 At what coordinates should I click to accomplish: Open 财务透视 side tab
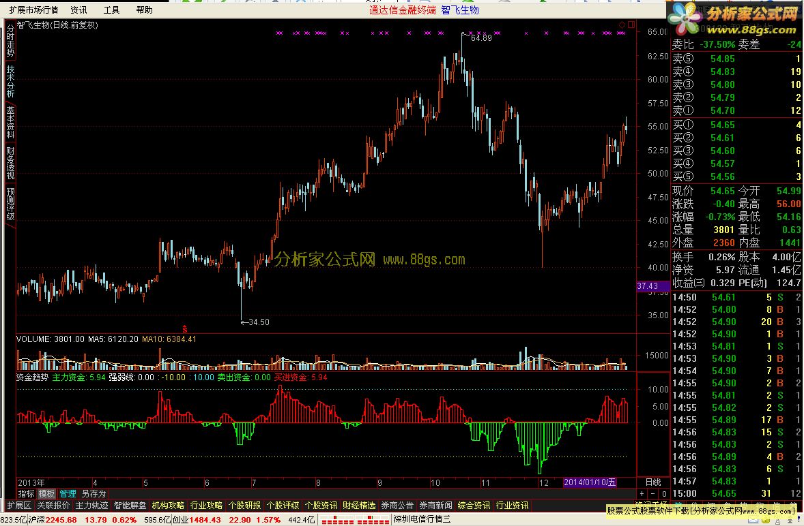tap(10, 163)
